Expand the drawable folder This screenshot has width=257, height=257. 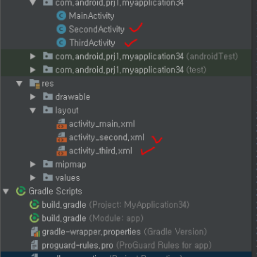coord(33,97)
